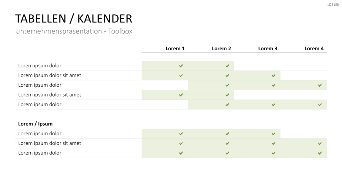
Task: Click Lorem 4 checkmark in second-to-last table row
Action: [320, 143]
